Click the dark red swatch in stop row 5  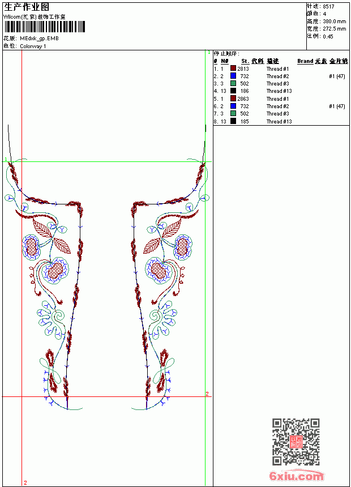click(x=233, y=99)
